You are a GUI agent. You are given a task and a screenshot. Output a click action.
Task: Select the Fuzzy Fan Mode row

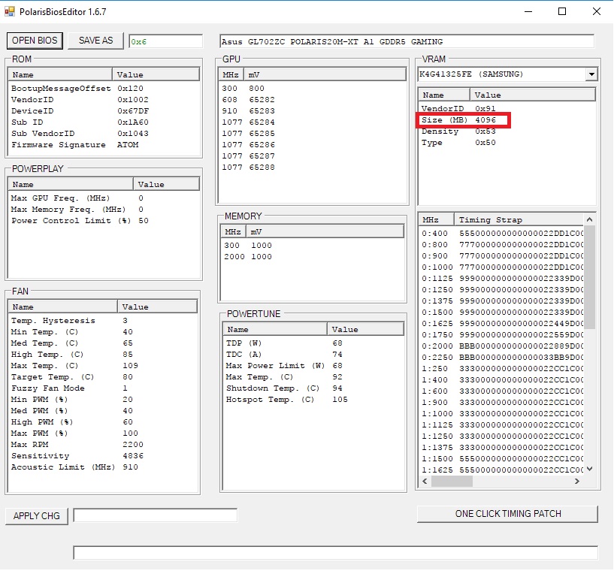click(x=103, y=388)
